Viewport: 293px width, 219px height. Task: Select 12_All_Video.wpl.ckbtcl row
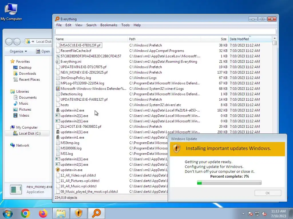[x=111, y=175]
